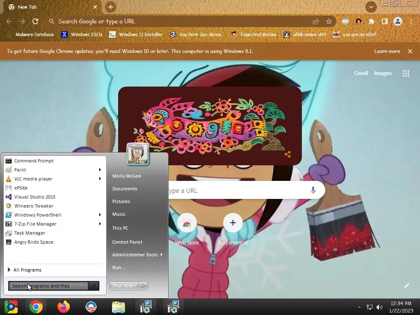
Task: Open the Chrome extensions puzzle icon
Action: 371,21
